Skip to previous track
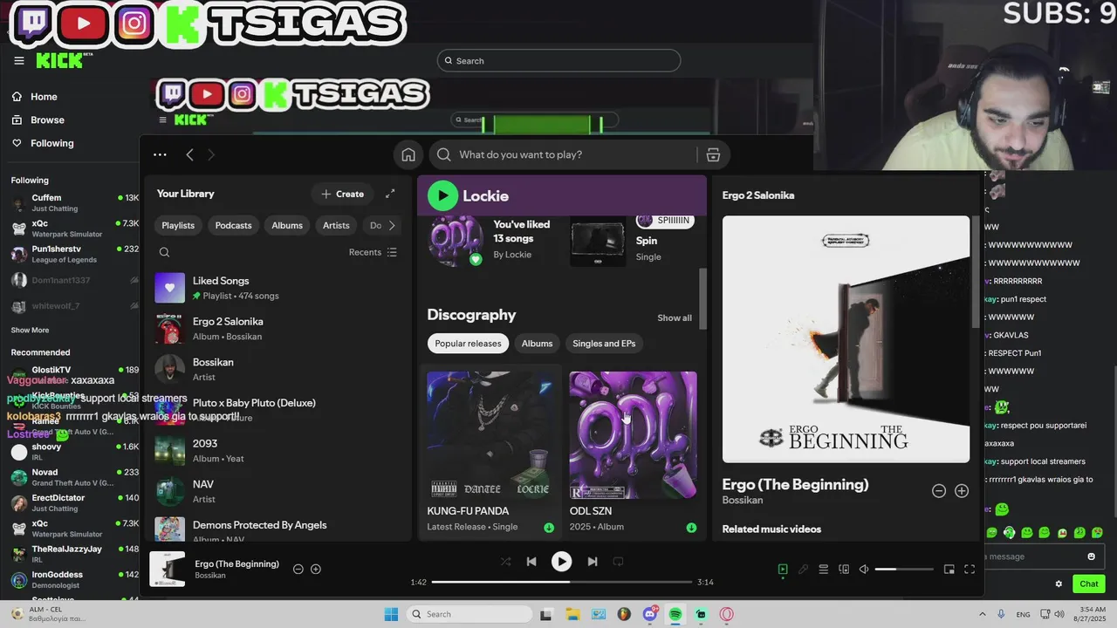 tap(531, 562)
